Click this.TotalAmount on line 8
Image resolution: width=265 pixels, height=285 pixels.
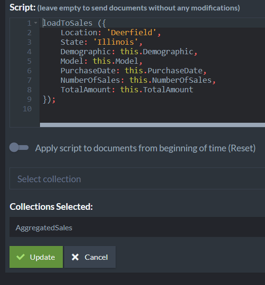pos(157,89)
